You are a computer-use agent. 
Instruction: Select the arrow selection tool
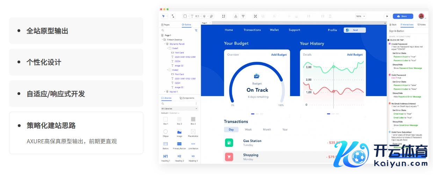click(163, 16)
